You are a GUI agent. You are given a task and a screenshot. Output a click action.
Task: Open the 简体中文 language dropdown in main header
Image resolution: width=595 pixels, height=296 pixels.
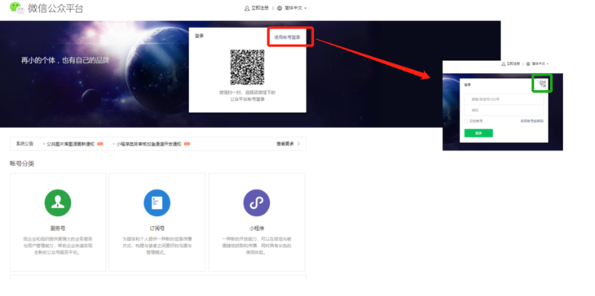[295, 8]
